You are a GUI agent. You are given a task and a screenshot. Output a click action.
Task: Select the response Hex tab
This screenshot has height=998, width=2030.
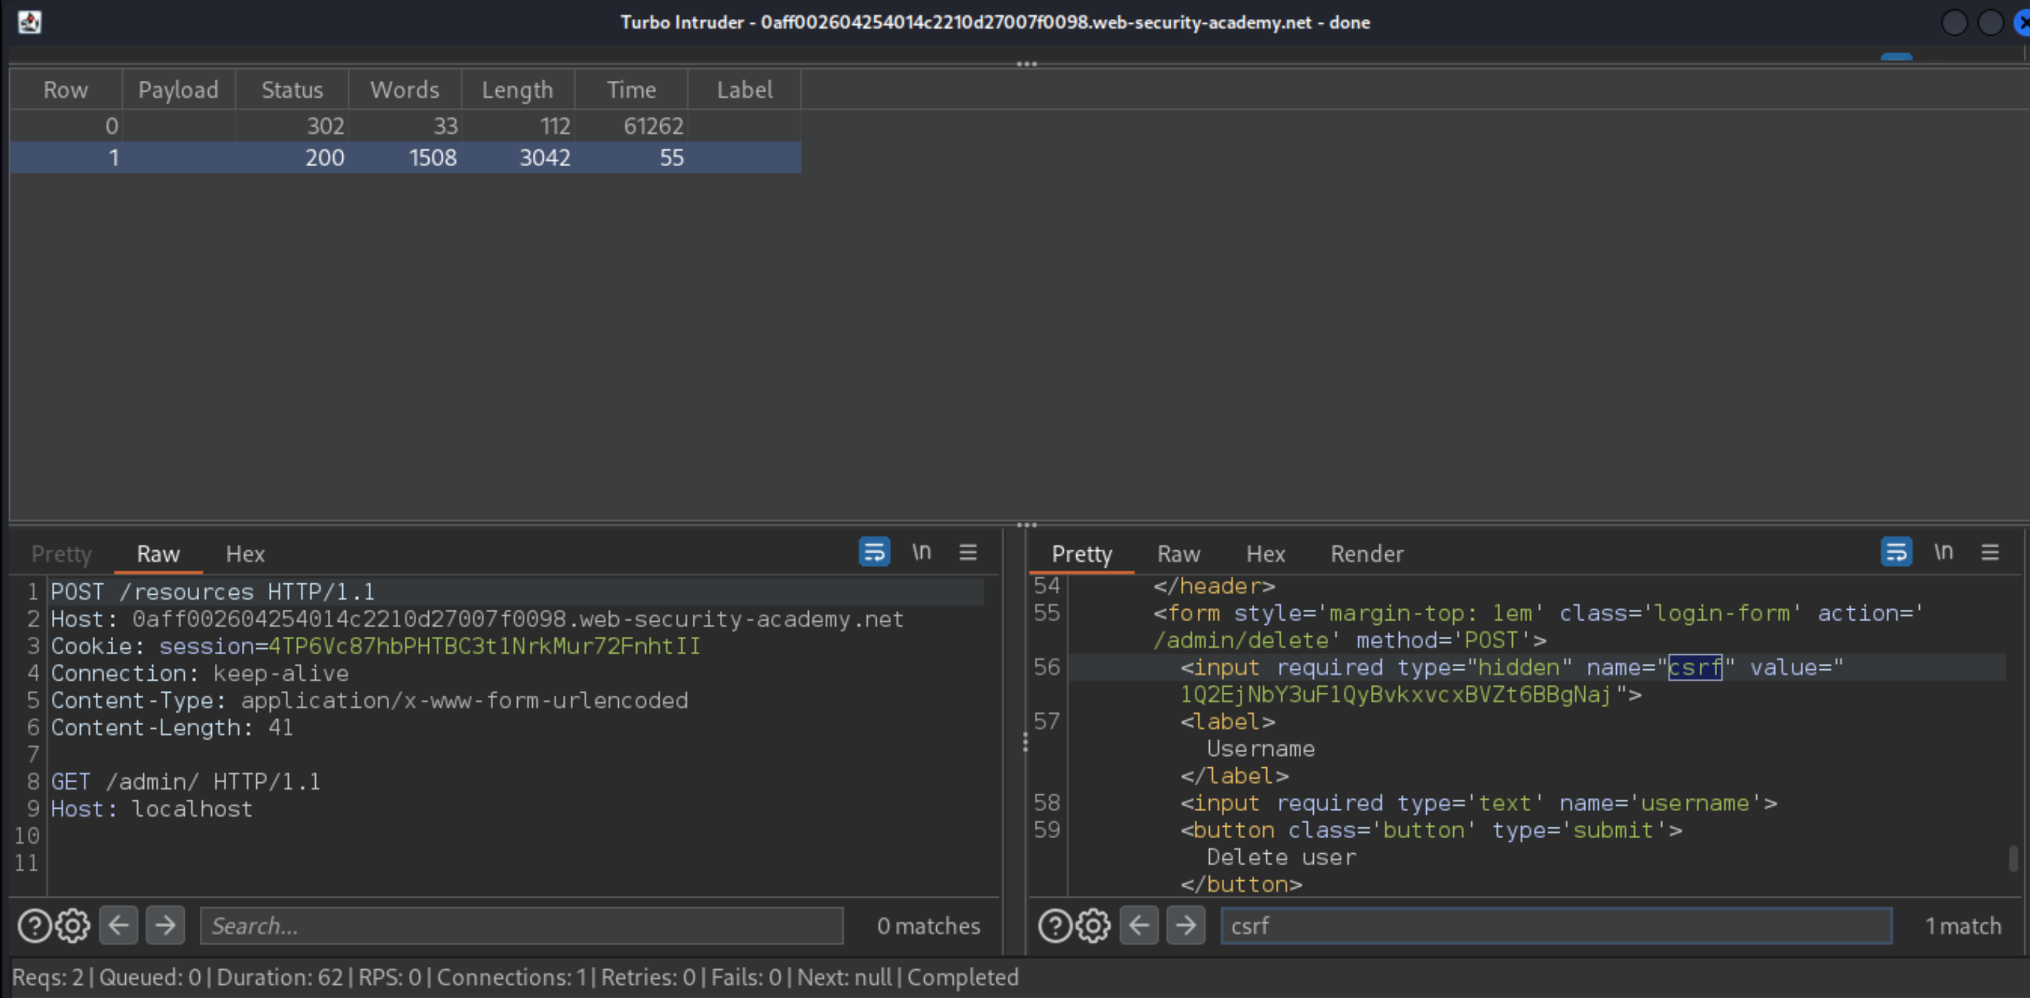[x=1266, y=554]
